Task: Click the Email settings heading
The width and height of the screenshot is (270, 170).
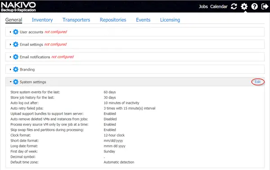Action: [31, 45]
